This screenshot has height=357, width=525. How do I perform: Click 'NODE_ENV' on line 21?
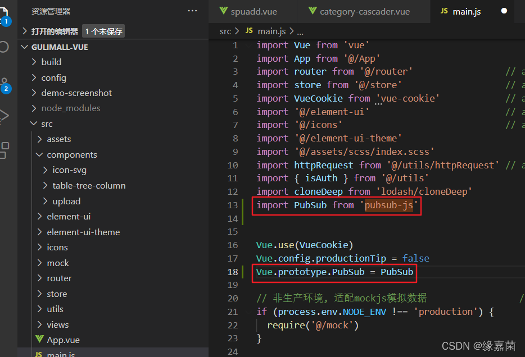coord(364,312)
